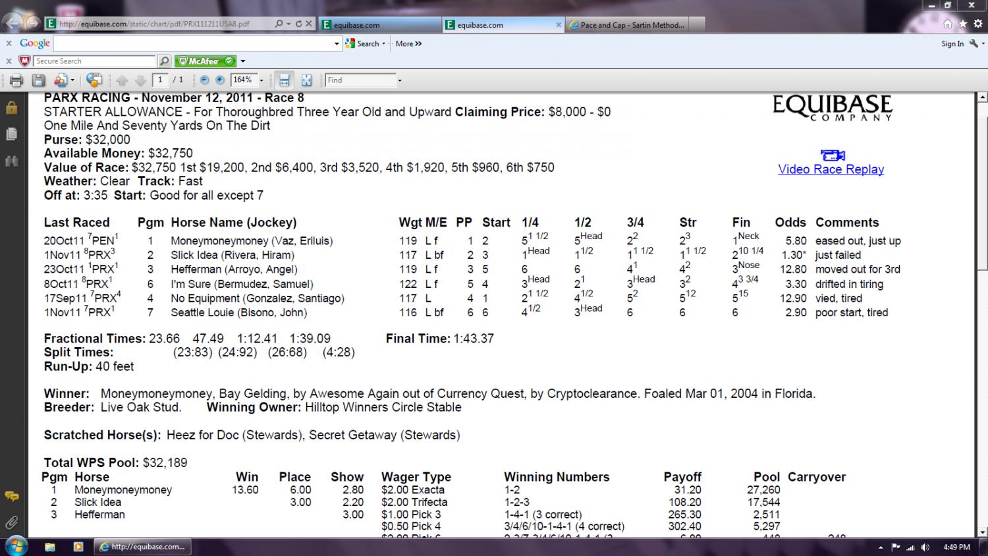988x556 pixels.
Task: Click the PDF page number field
Action: coord(160,80)
